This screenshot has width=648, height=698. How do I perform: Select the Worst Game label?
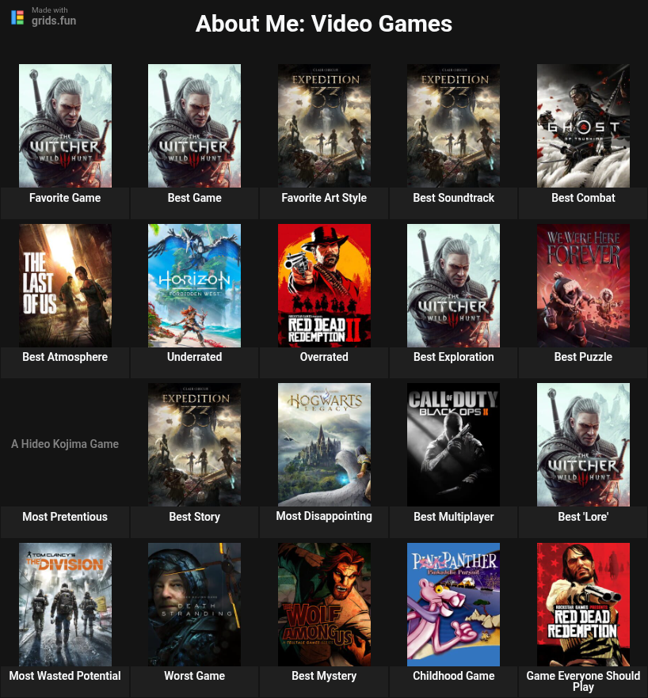194,676
